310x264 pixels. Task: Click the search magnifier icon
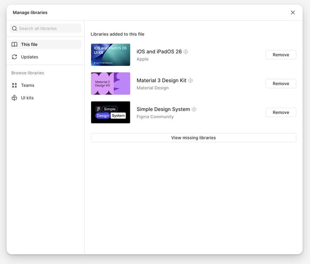(x=14, y=29)
